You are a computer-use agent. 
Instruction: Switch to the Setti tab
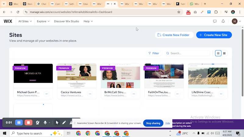click(x=70, y=4)
